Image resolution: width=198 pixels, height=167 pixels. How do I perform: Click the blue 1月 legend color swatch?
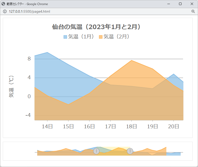[65, 37]
